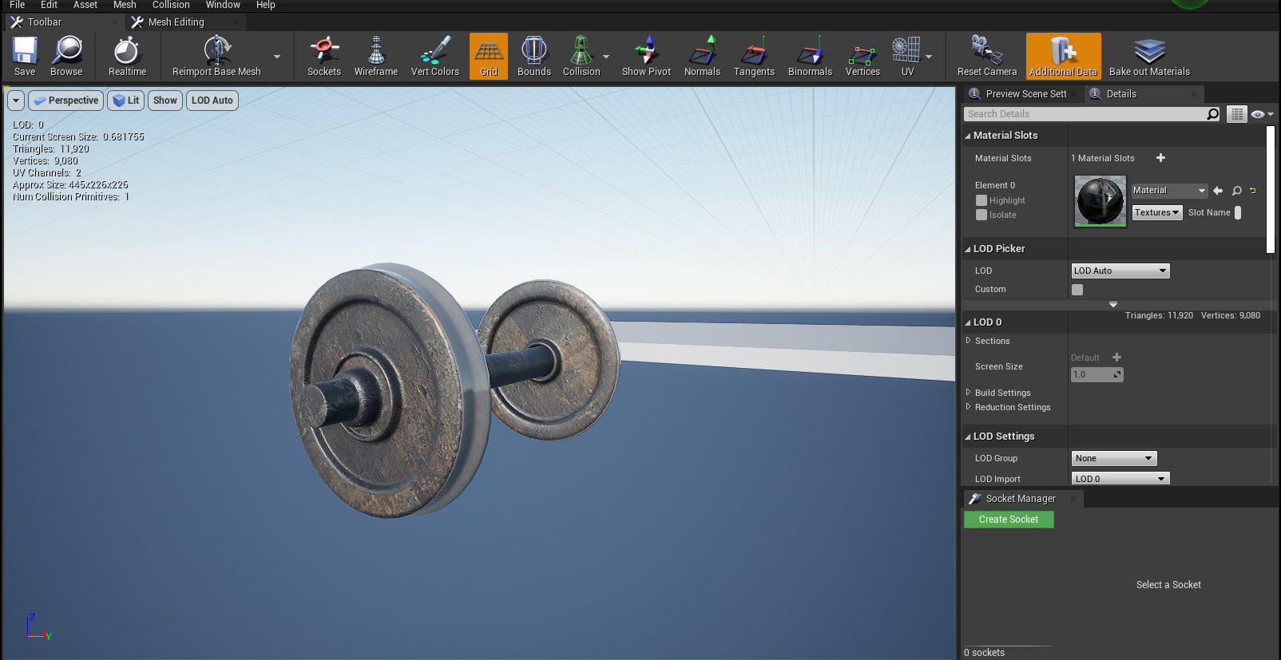Open the UV channel dropdown arrow
Viewport: 1281px width, 660px height.
coord(929,57)
